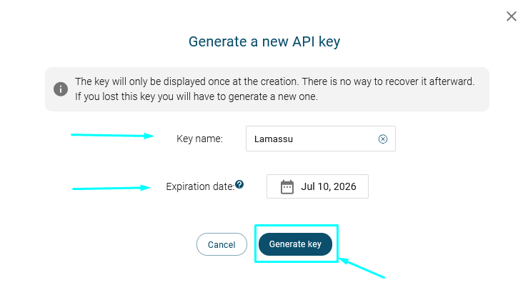Click the notice text about key displayed once

point(275,81)
